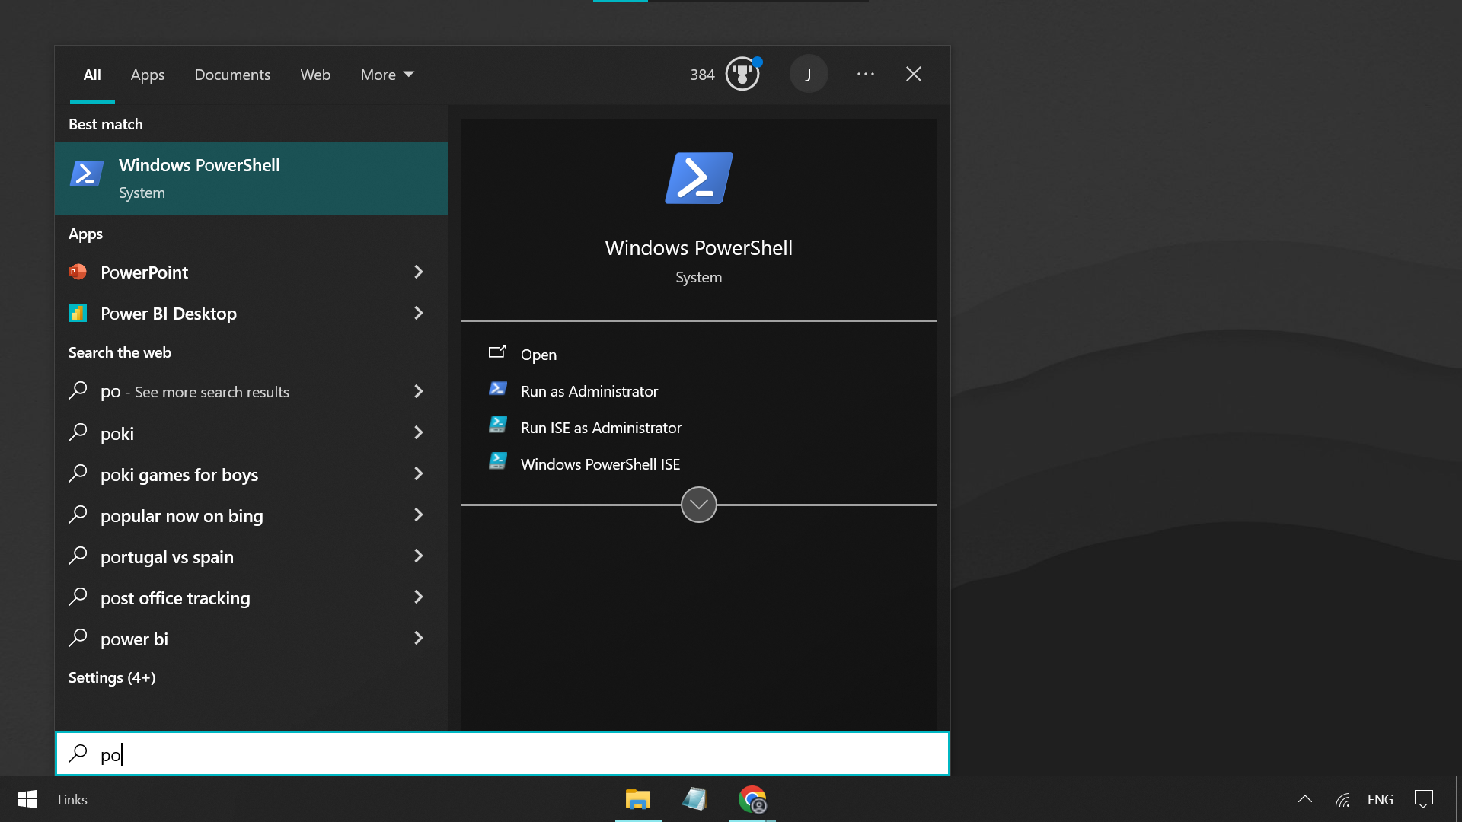
Task: Select the 'Power BI Desktop' result text
Action: tap(168, 314)
